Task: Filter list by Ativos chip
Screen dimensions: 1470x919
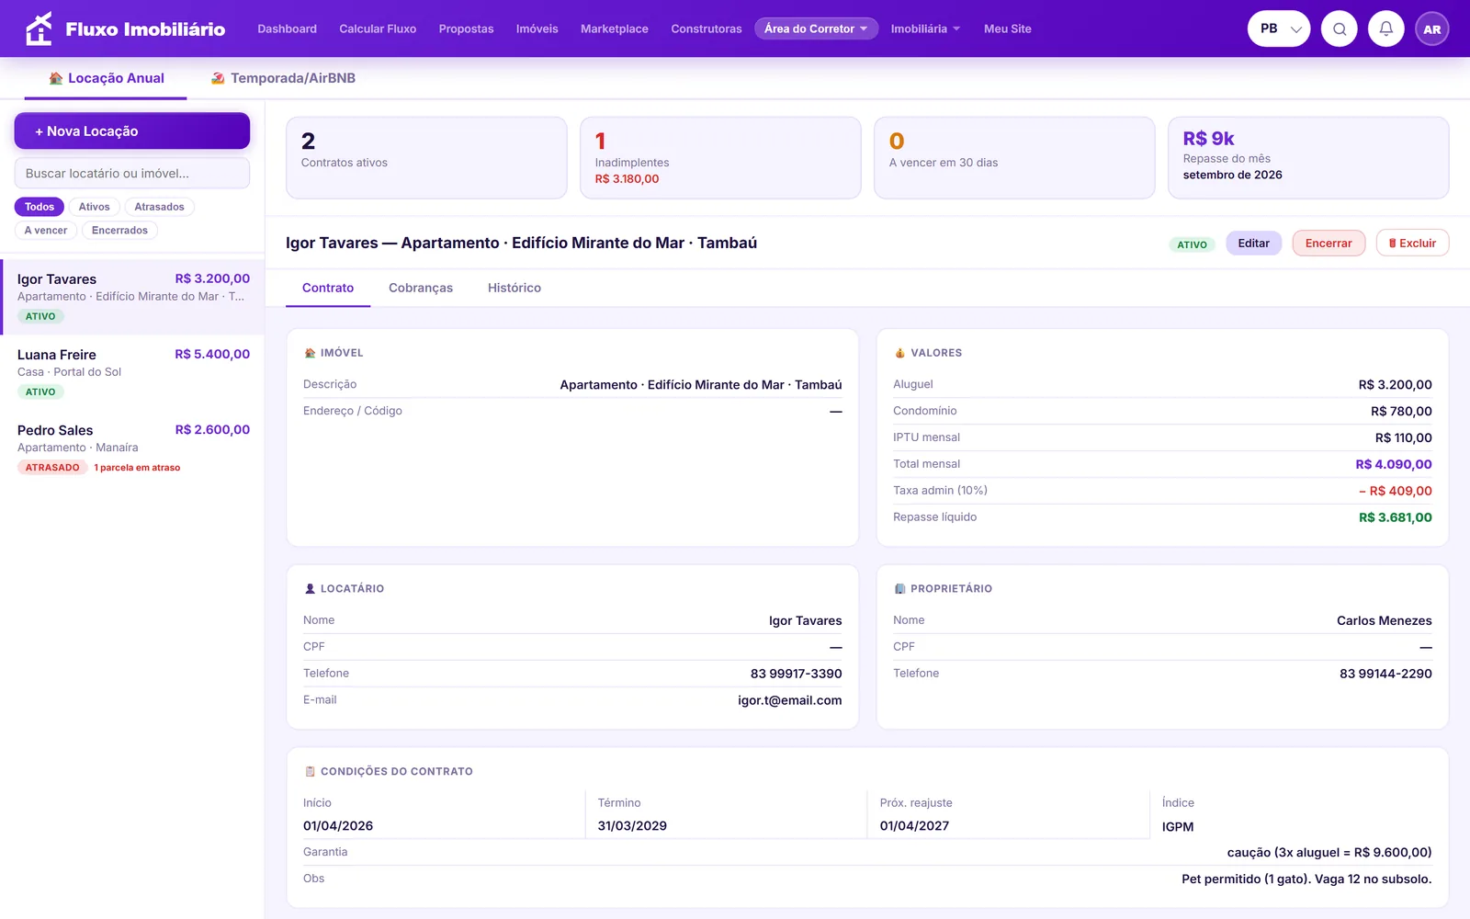Action: pos(94,207)
